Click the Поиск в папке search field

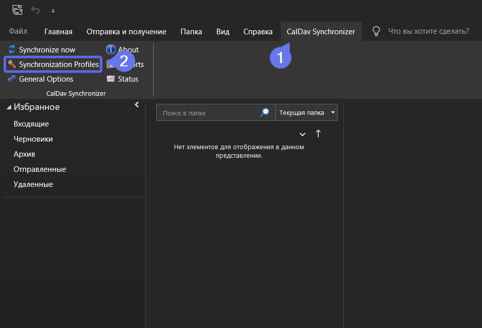point(207,113)
